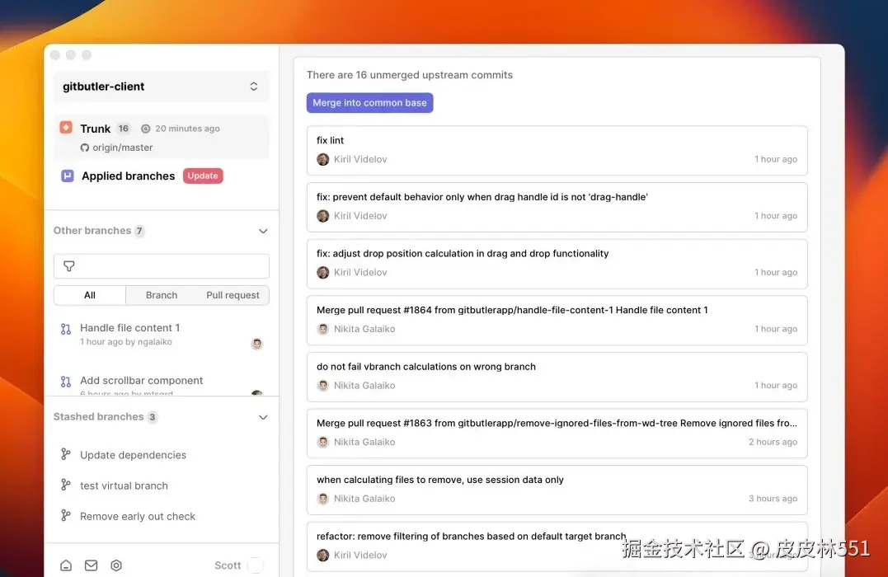Click the Applied branches icon
The width and height of the screenshot is (888, 577).
pos(68,176)
